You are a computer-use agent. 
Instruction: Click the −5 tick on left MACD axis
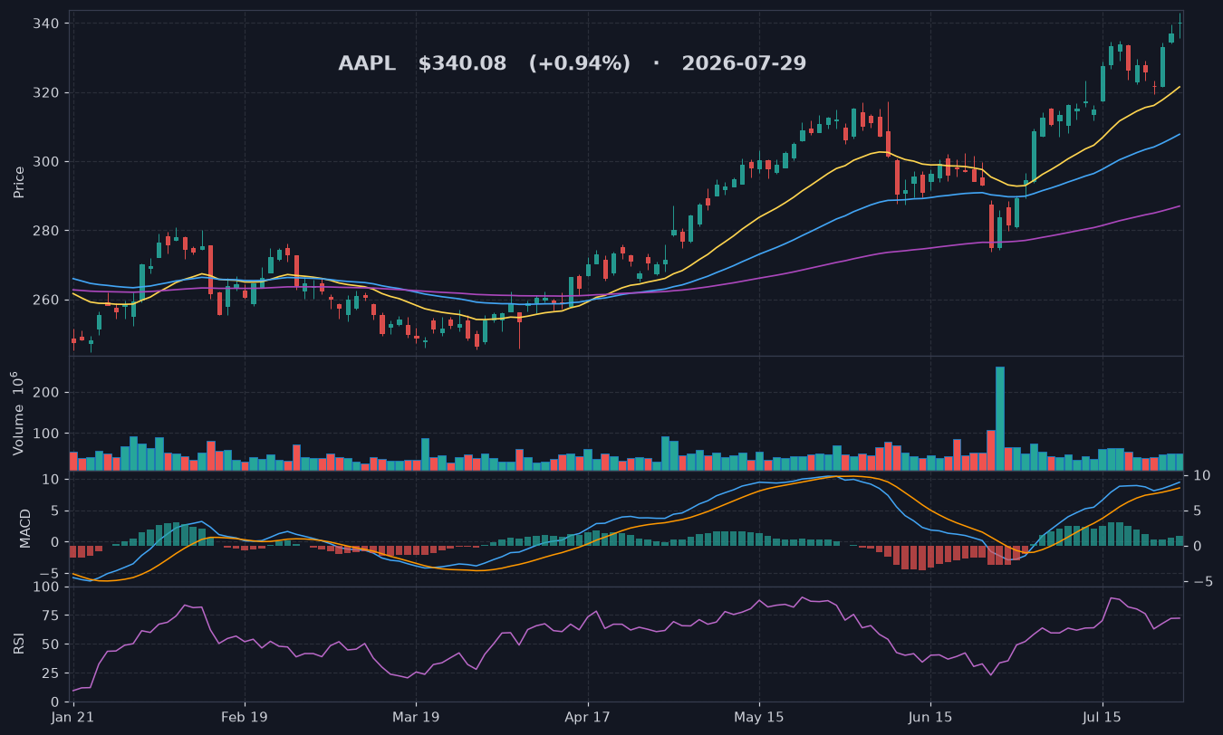[x=49, y=574]
